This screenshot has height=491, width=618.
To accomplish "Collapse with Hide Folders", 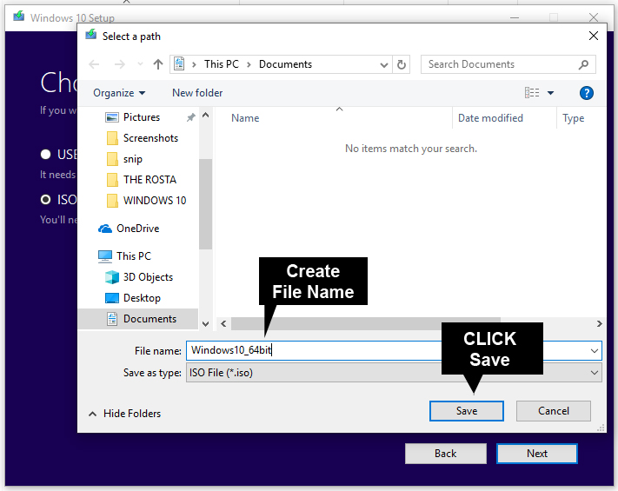I will 124,414.
